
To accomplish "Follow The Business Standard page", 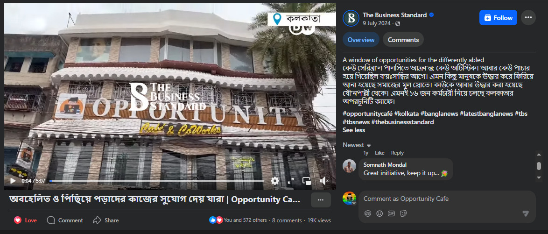I will coord(498,18).
